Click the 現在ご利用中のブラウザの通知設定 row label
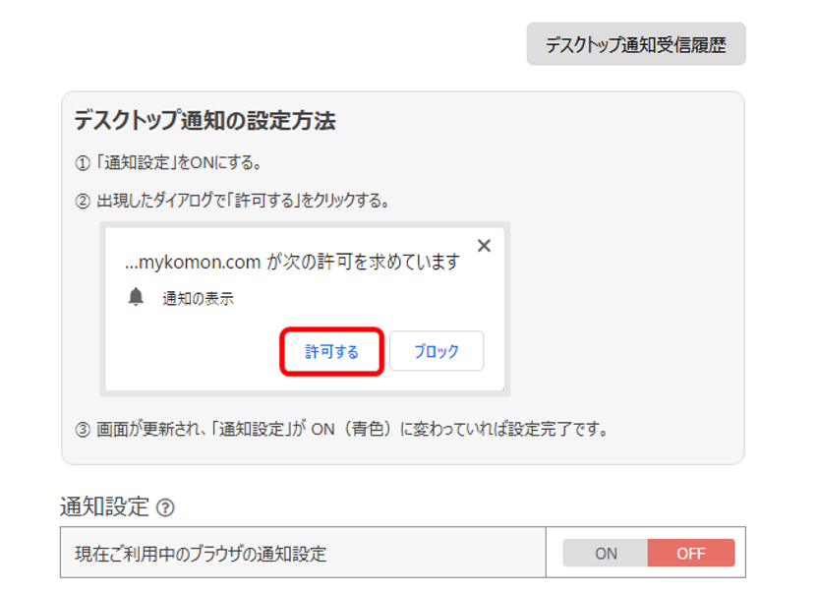817x594 pixels. pos(201,554)
